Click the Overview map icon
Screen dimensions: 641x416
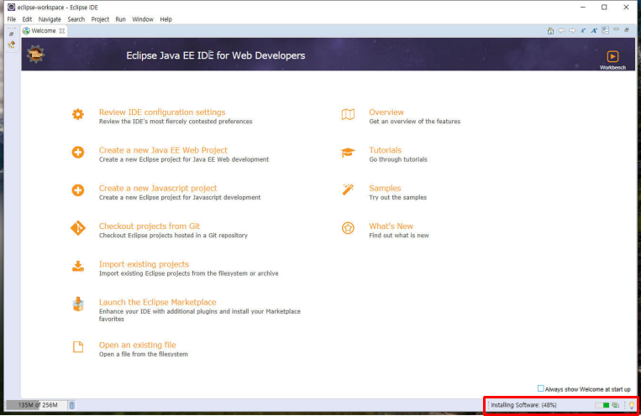click(348, 114)
